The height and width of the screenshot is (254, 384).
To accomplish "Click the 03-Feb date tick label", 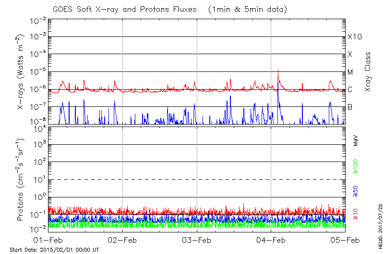I will coord(197,241).
